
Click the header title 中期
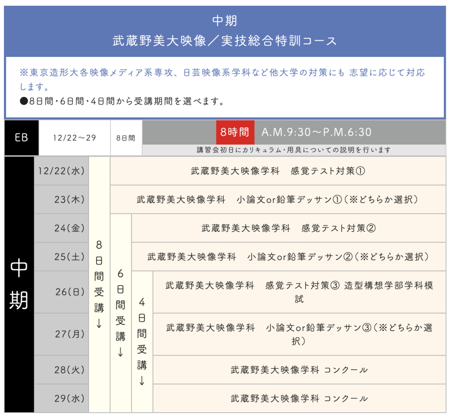tap(225, 21)
